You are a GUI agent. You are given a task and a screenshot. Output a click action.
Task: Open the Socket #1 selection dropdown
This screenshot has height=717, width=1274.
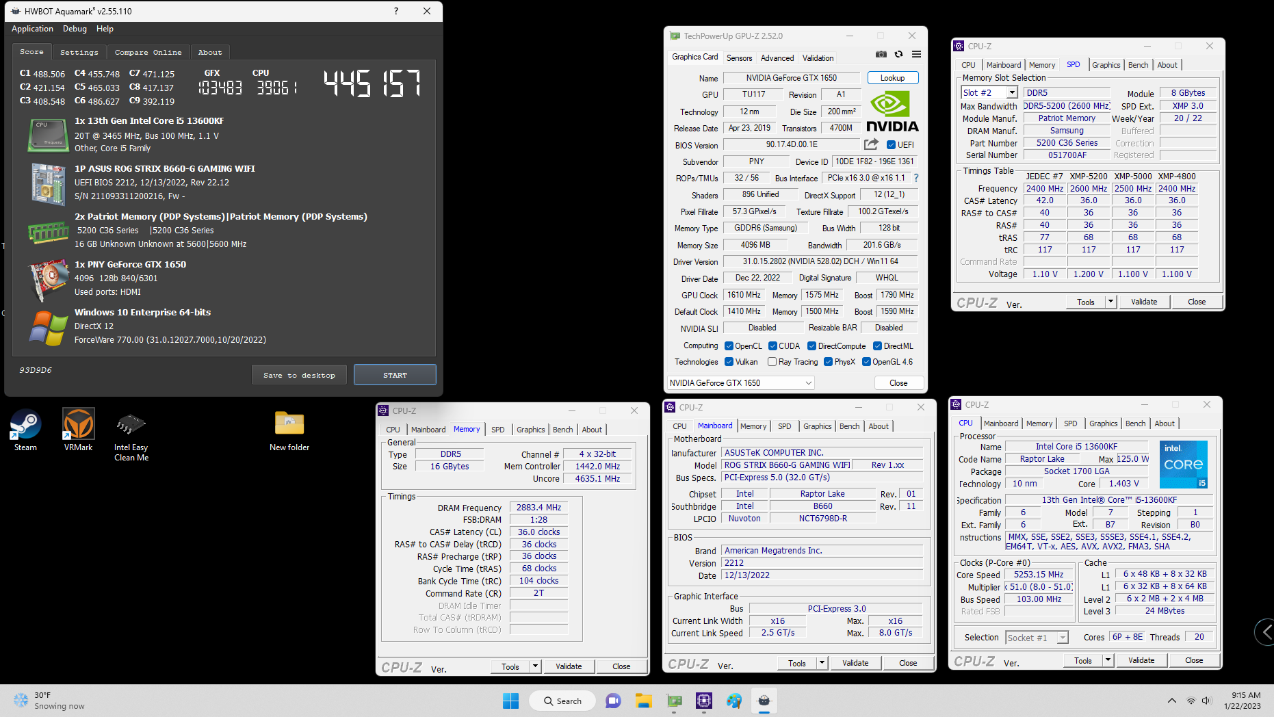coord(1037,638)
